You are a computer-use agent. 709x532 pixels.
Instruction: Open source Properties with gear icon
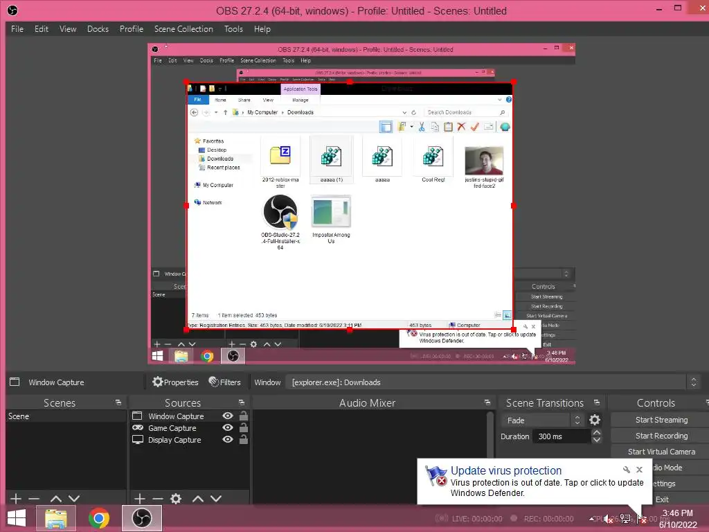tap(175, 382)
